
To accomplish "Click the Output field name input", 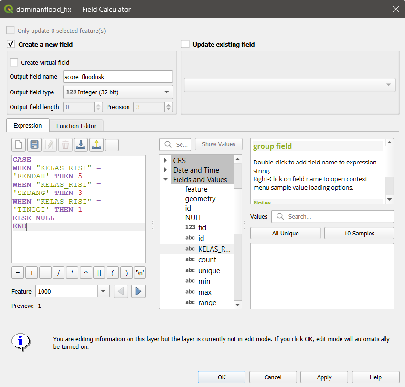I will [x=117, y=77].
